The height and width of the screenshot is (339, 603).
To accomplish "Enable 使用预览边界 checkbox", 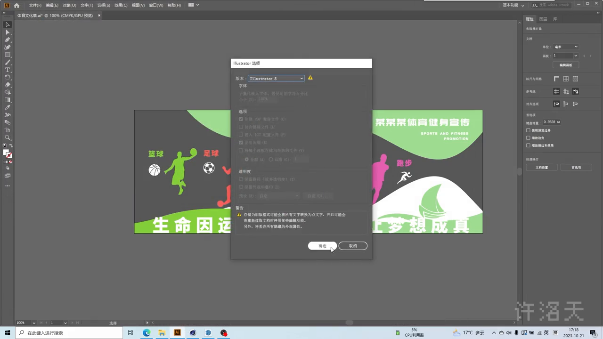I will pyautogui.click(x=528, y=130).
